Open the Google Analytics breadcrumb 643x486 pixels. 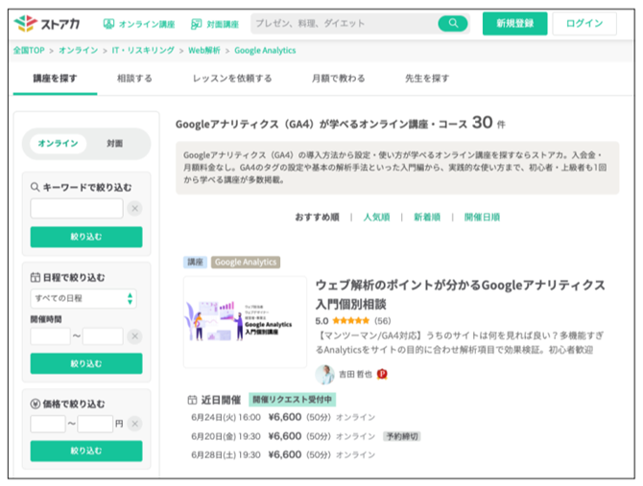[x=265, y=51]
